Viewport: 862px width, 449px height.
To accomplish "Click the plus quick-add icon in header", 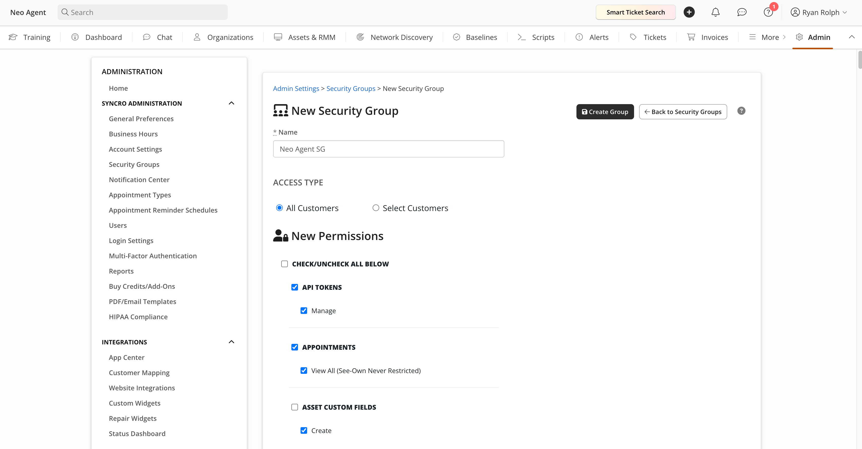I will click(x=689, y=12).
